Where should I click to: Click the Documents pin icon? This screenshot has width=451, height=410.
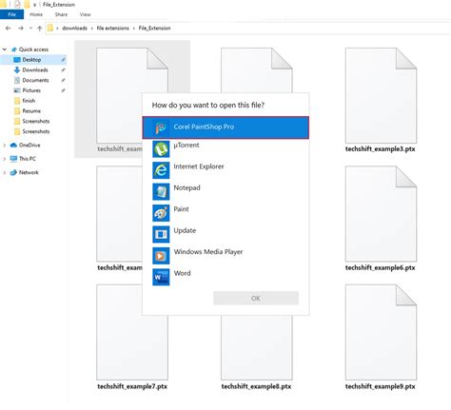63,80
